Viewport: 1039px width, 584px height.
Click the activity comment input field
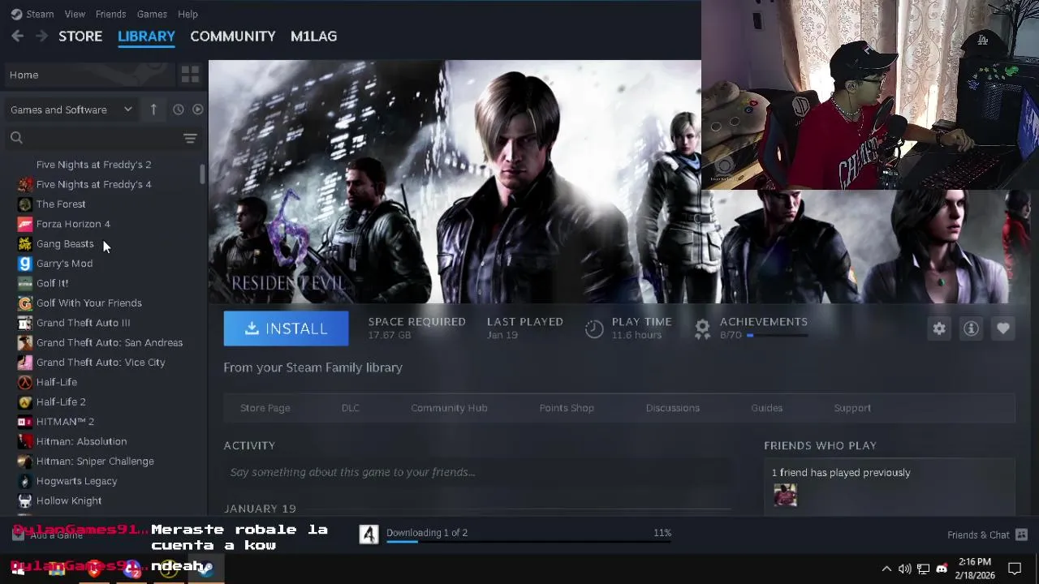coord(477,472)
